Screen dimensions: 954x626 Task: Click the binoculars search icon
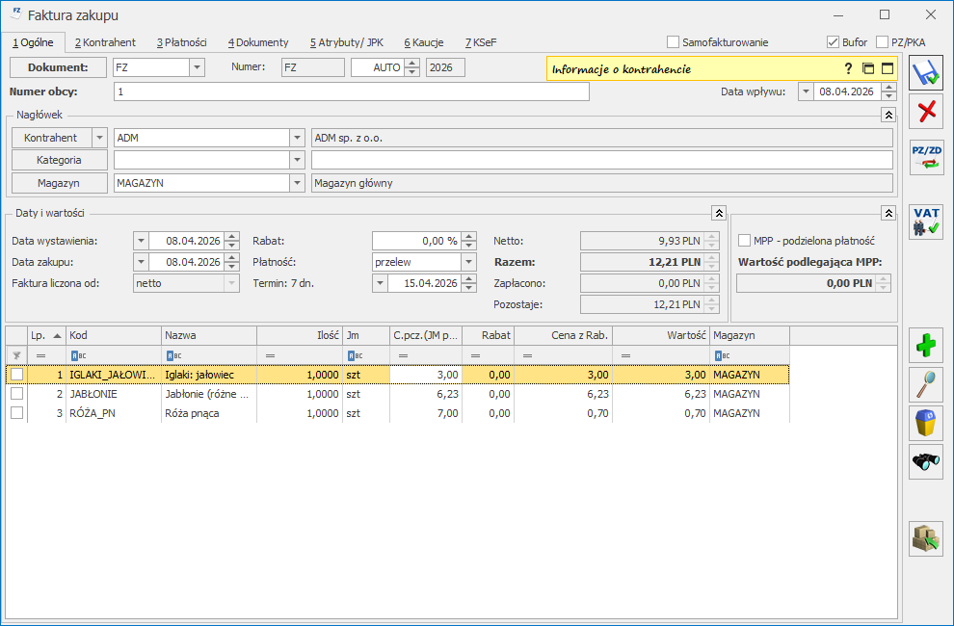926,462
